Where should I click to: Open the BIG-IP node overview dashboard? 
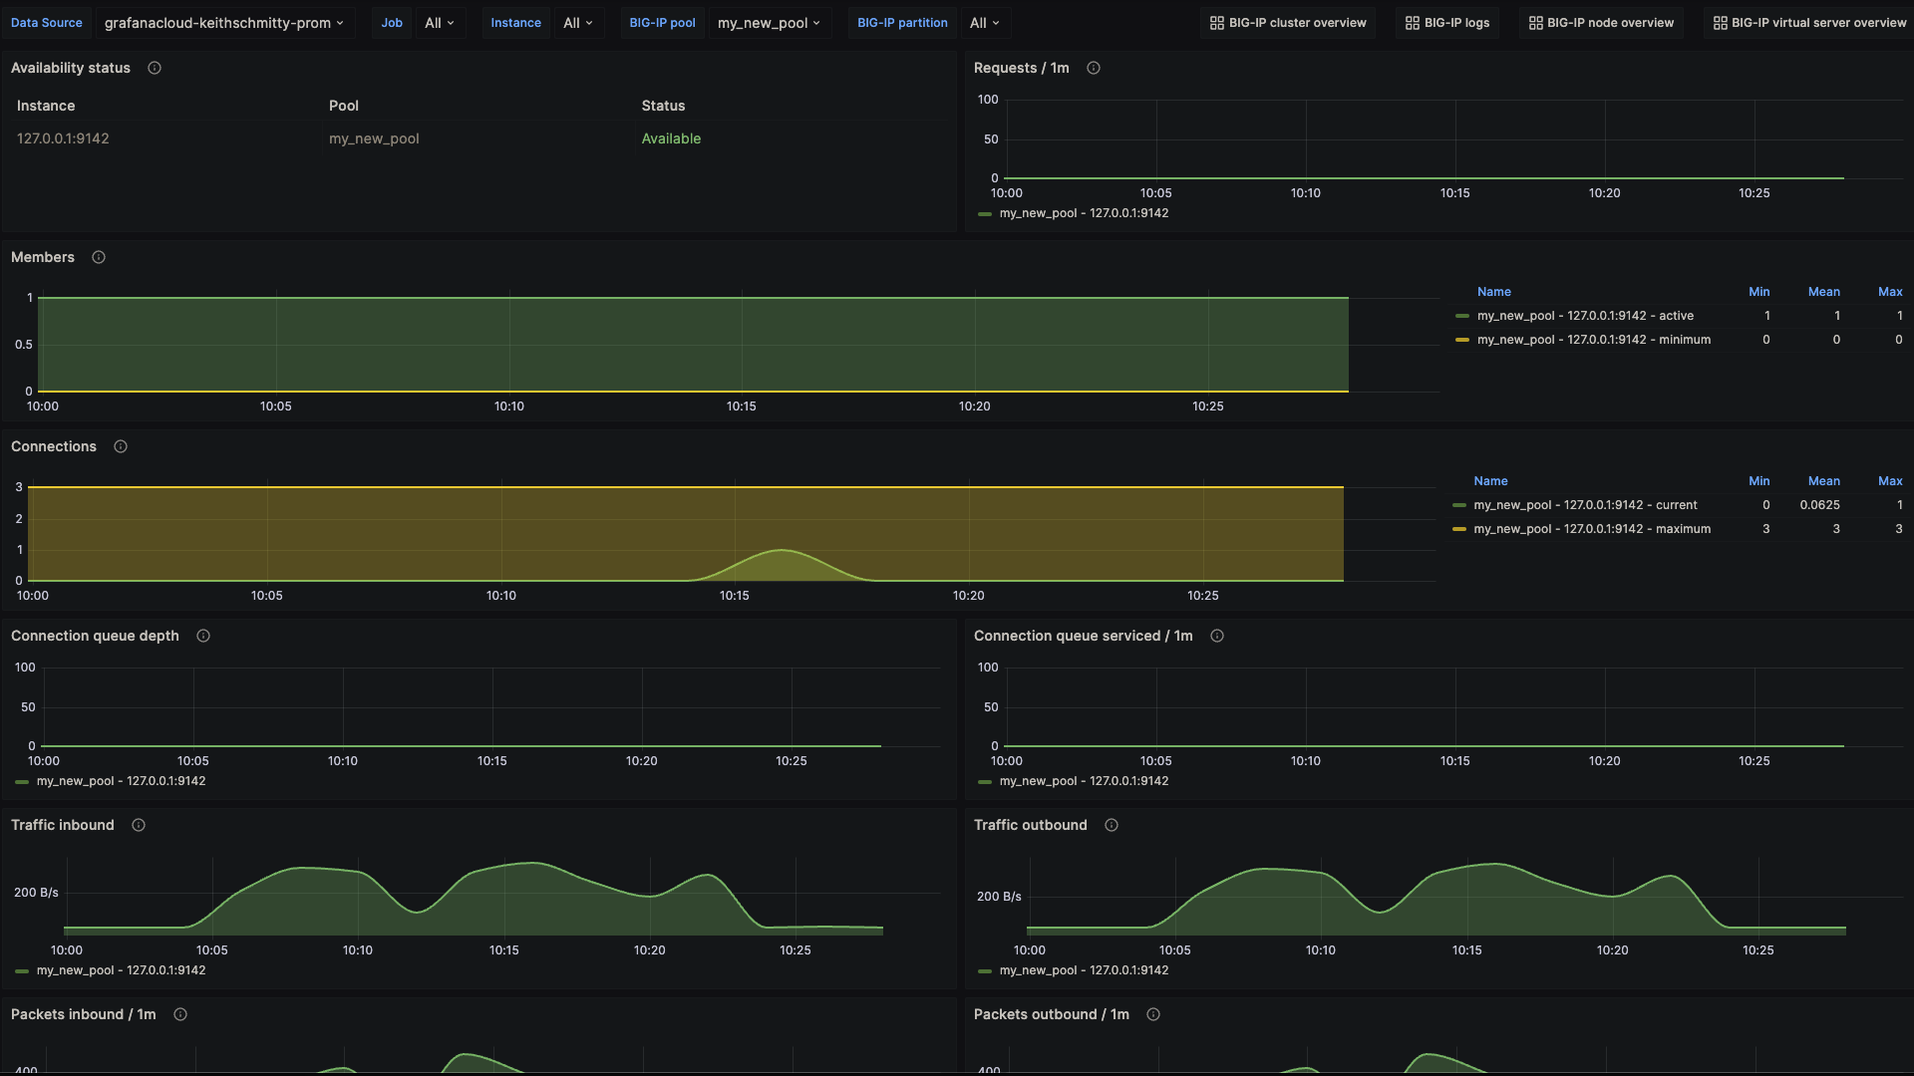click(x=1600, y=22)
